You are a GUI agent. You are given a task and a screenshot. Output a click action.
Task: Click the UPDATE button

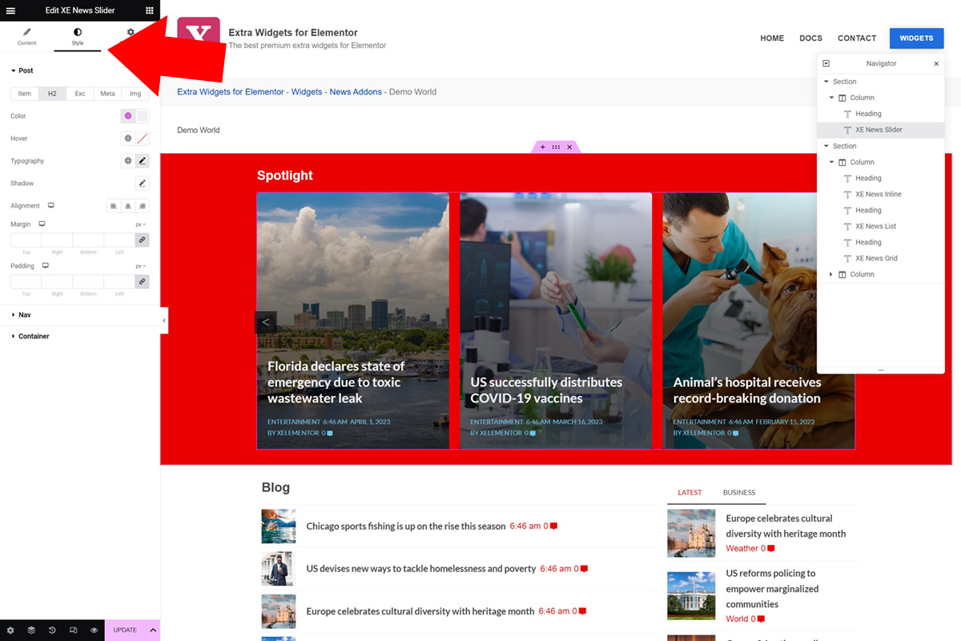point(124,631)
